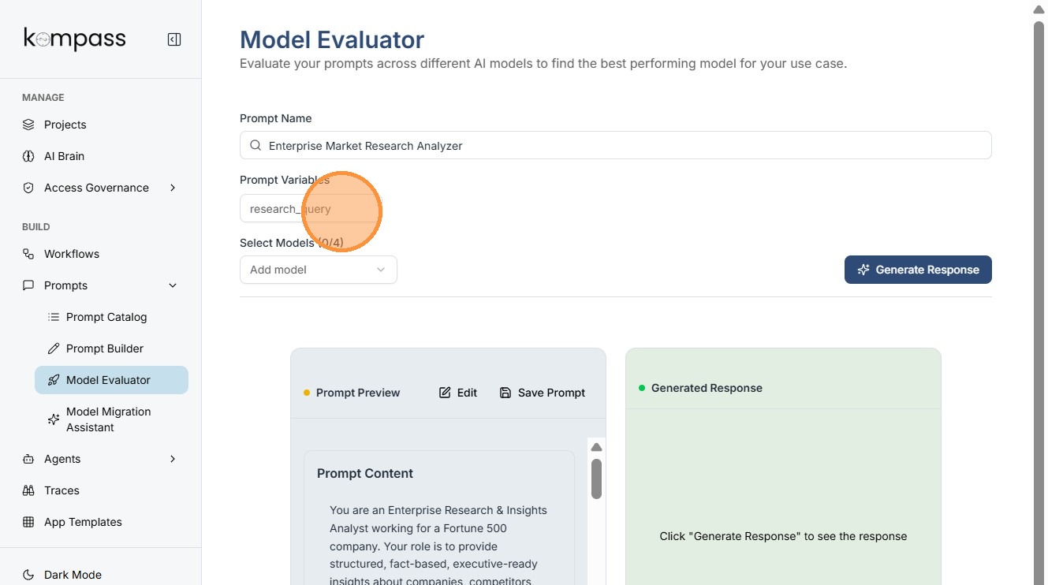Click the Access Governance shield icon
1048x585 pixels.
pyautogui.click(x=28, y=188)
